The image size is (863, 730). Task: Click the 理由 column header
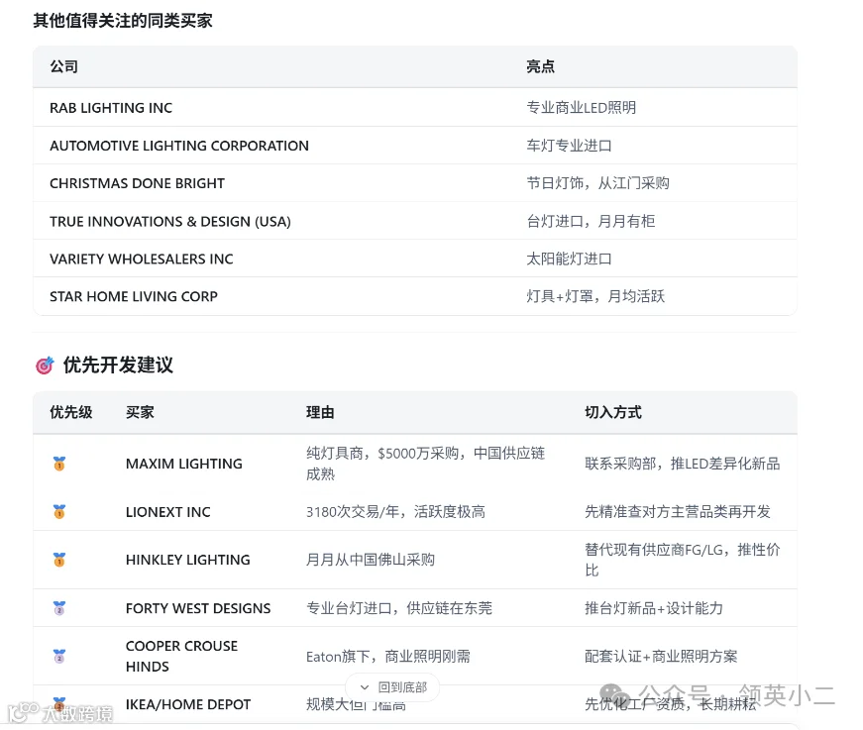[320, 412]
